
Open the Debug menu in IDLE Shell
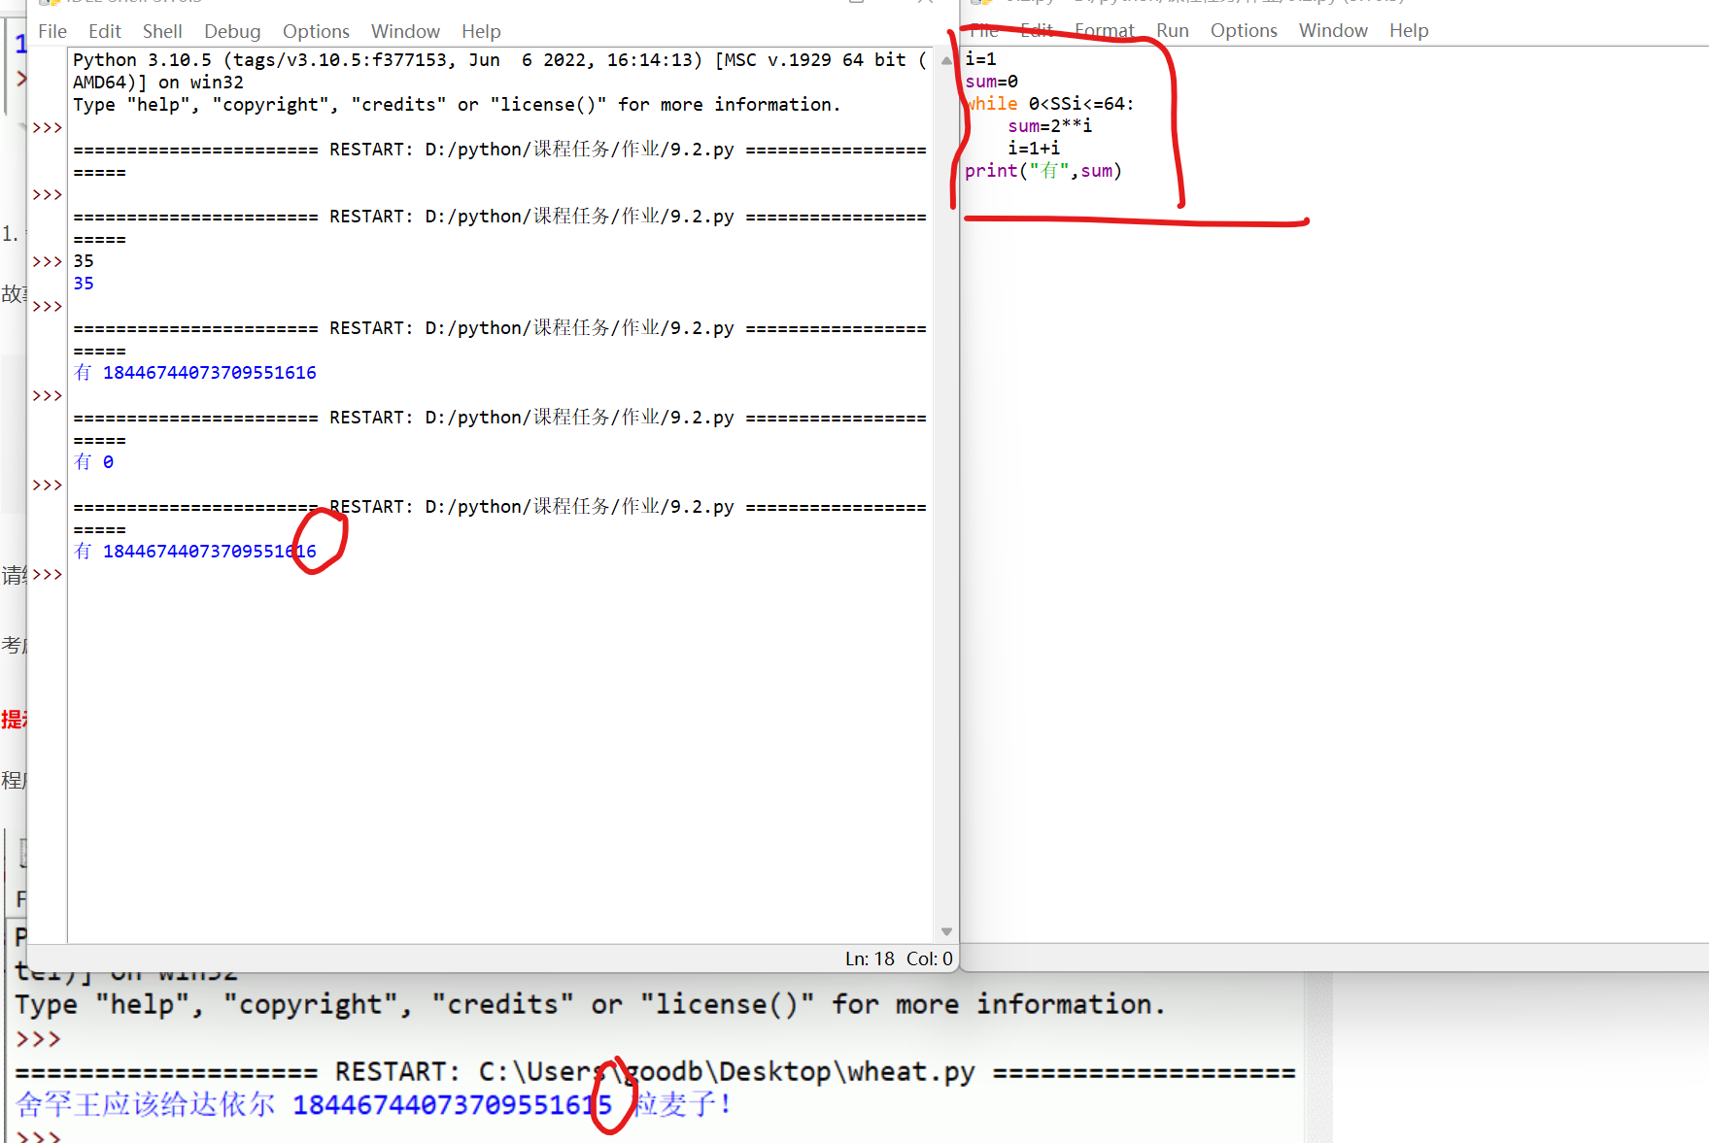pos(232,31)
